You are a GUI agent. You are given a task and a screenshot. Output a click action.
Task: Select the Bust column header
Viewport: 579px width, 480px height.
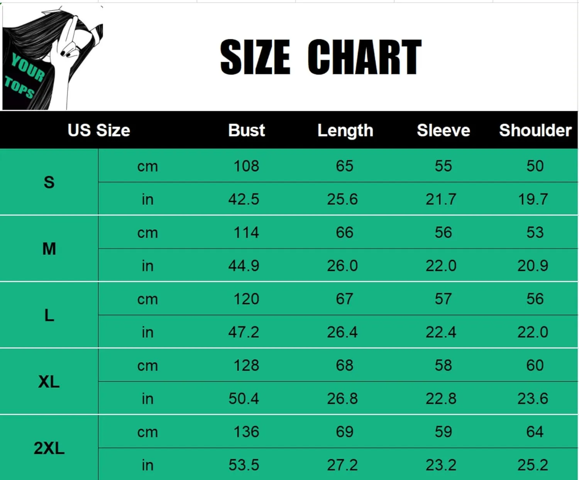(246, 130)
